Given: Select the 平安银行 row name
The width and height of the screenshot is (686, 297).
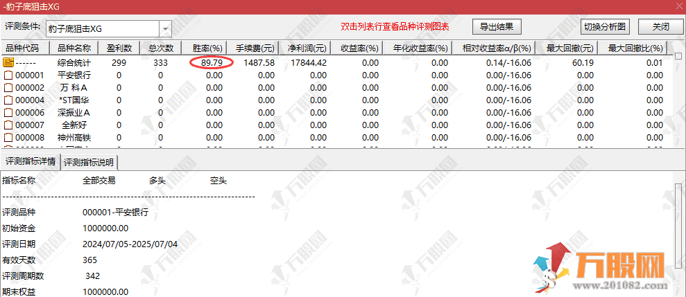Looking at the screenshot, I should (x=74, y=75).
